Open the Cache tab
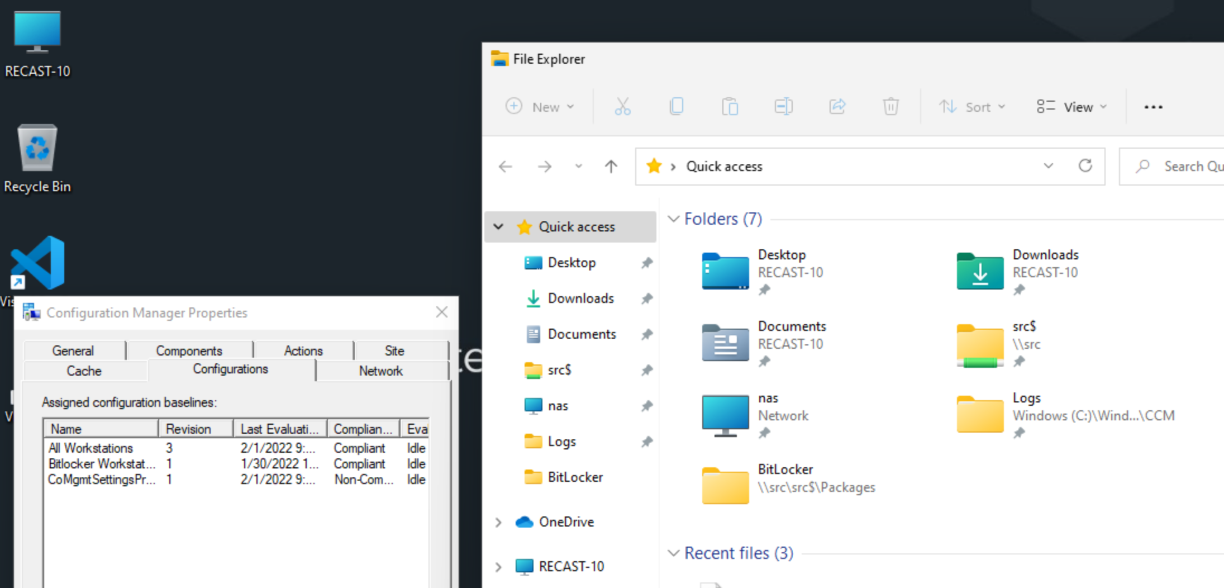The image size is (1224, 588). (x=84, y=371)
